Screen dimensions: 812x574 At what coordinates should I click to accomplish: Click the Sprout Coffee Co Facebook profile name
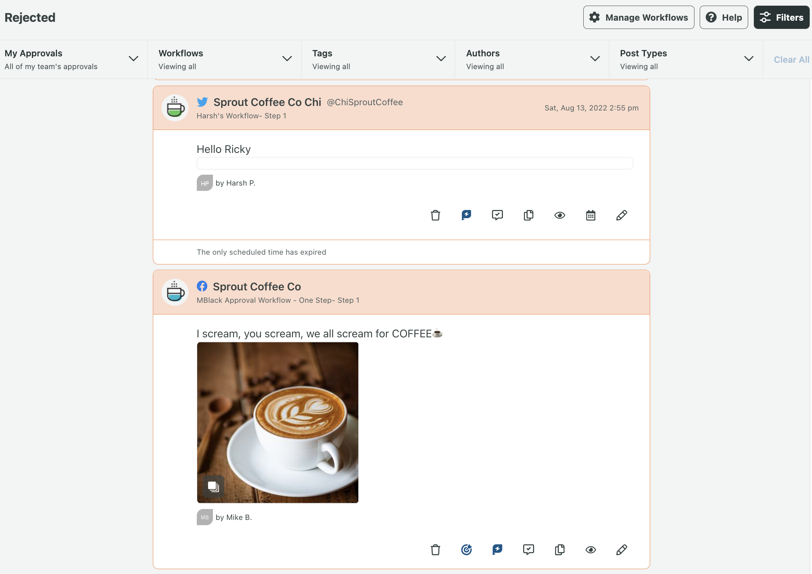257,287
